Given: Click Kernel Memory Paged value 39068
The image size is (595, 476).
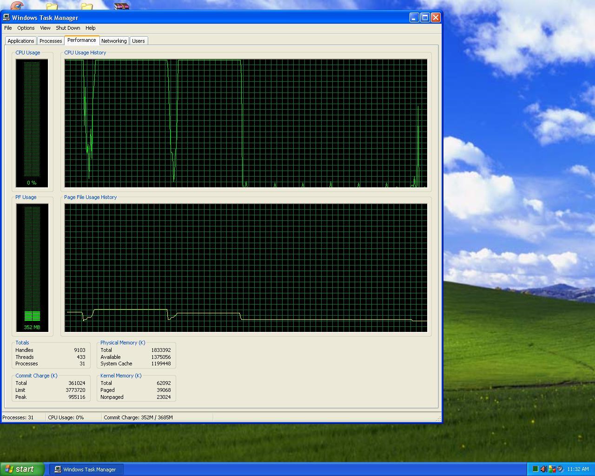Looking at the screenshot, I should [164, 390].
